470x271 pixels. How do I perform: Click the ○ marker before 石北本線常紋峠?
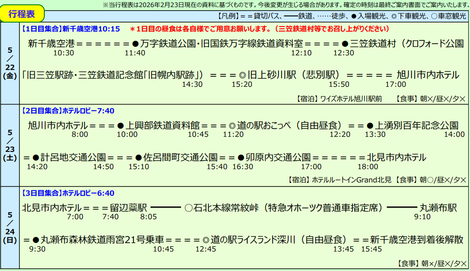coord(188,208)
